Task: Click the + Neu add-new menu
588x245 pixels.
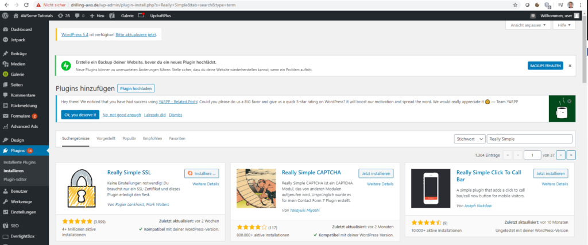Action: click(x=97, y=16)
